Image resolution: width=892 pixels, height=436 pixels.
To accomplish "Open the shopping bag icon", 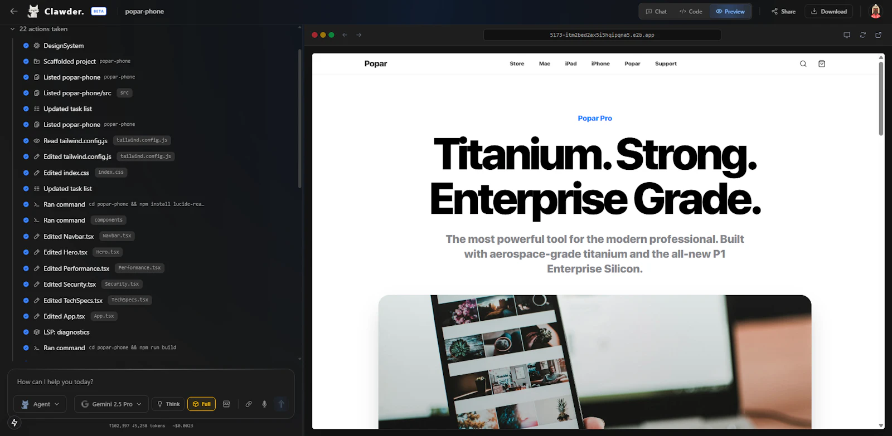I will 822,63.
